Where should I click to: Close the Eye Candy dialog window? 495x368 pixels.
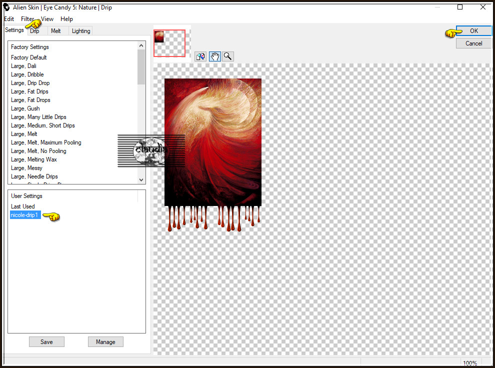483,7
